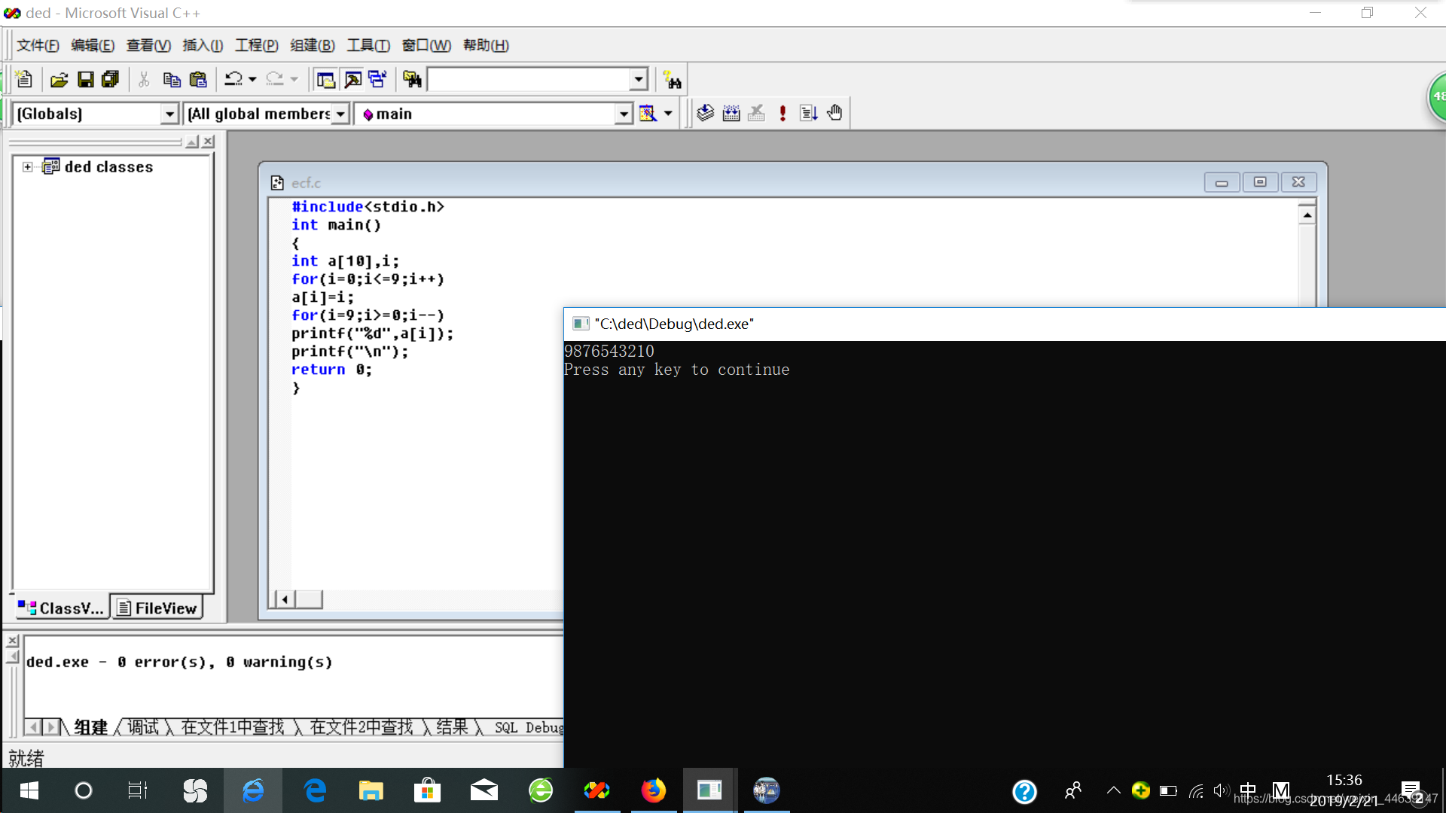1446x813 pixels.
Task: Open File Explorer from the taskbar
Action: [371, 790]
